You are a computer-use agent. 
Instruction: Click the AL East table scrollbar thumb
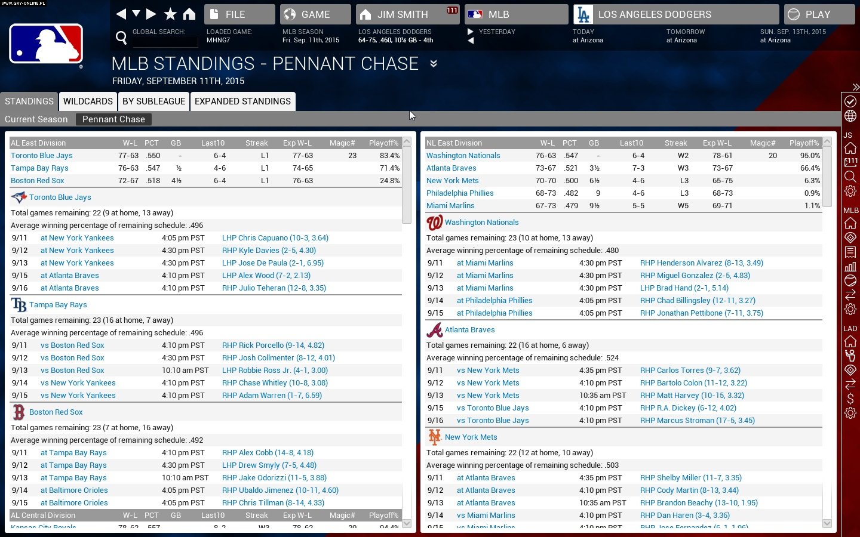407,185
